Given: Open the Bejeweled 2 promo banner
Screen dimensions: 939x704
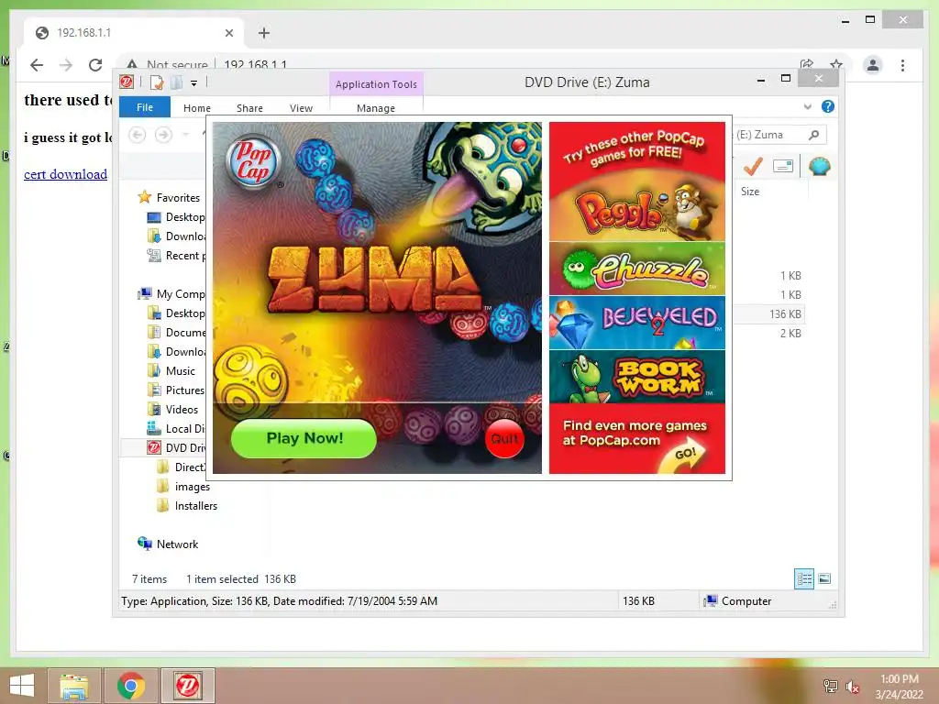Looking at the screenshot, I should click(637, 323).
